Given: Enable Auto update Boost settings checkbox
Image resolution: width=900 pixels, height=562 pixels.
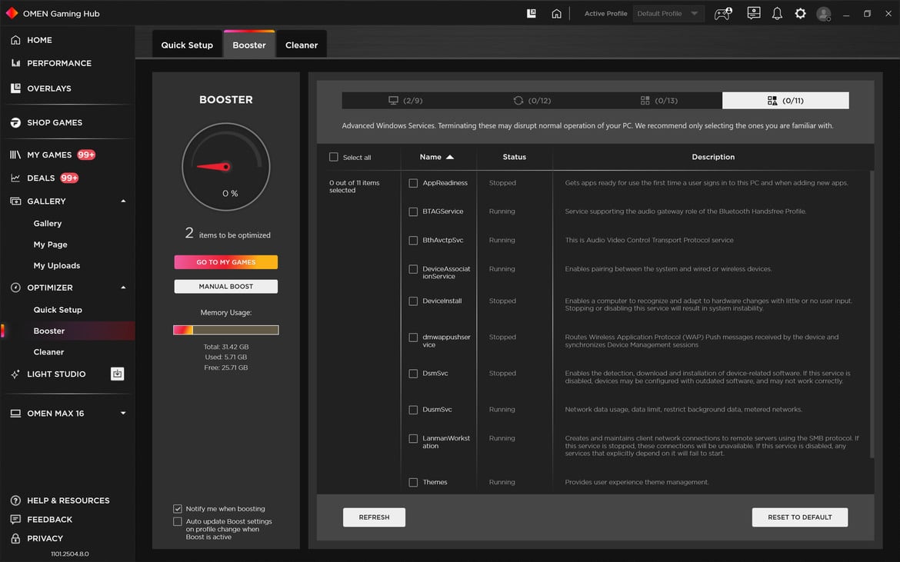Looking at the screenshot, I should [x=178, y=521].
